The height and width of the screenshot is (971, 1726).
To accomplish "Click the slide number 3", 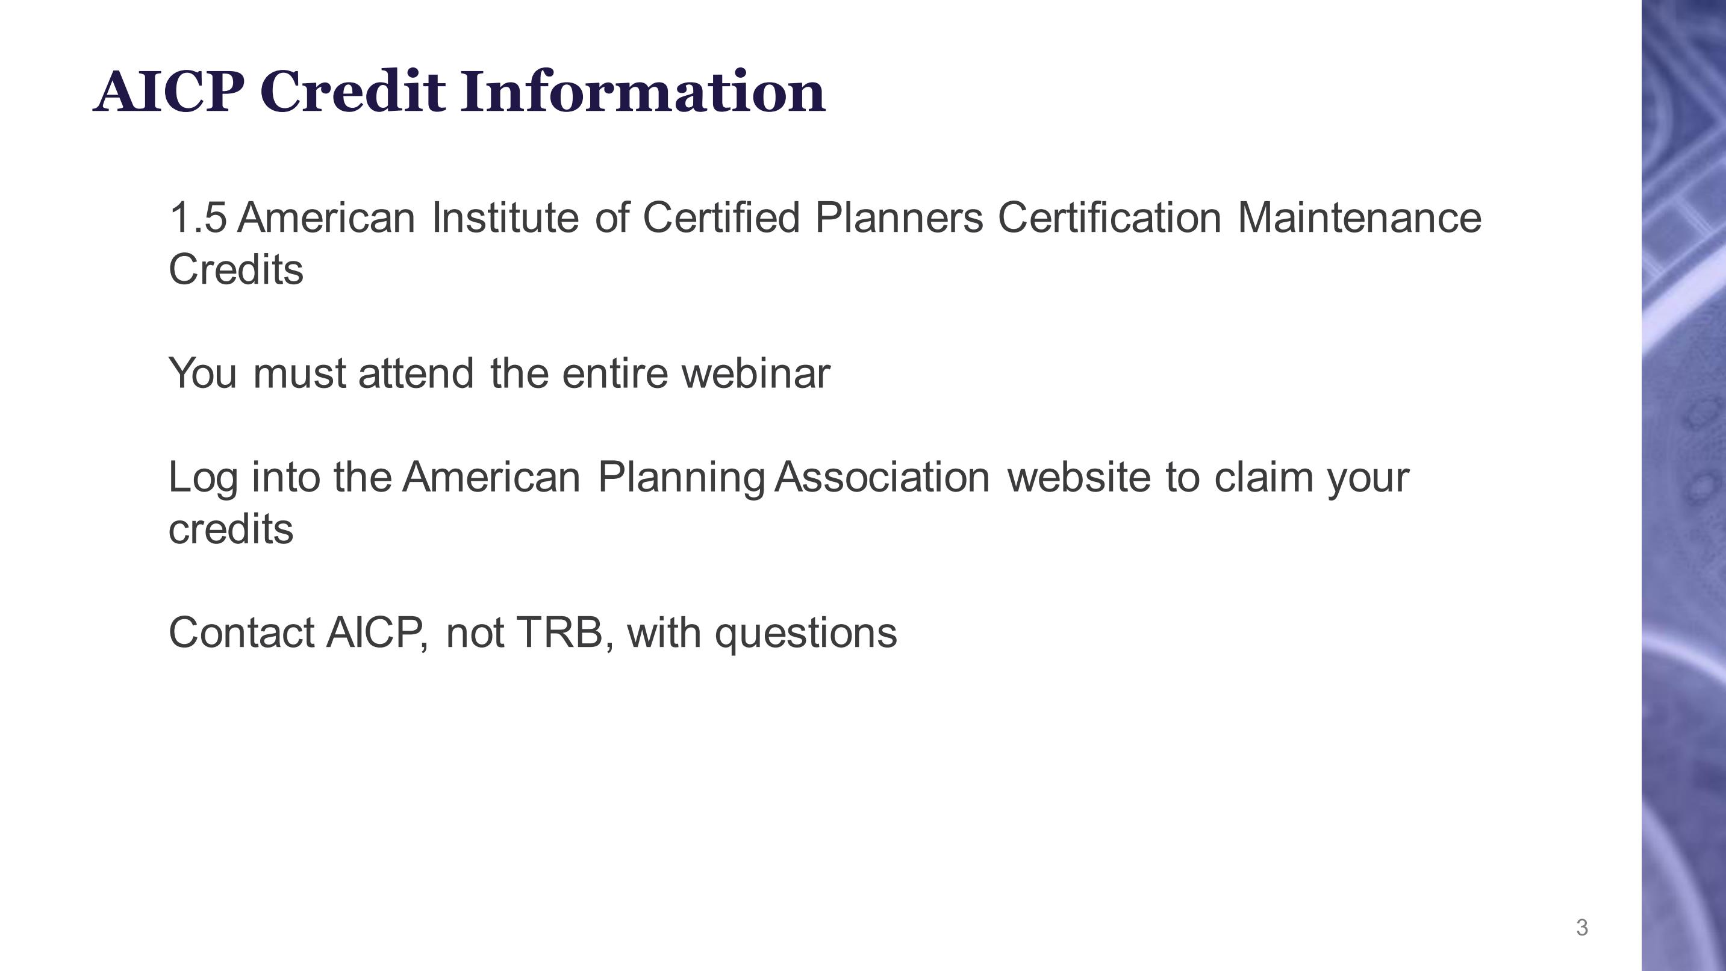I will point(1582,928).
